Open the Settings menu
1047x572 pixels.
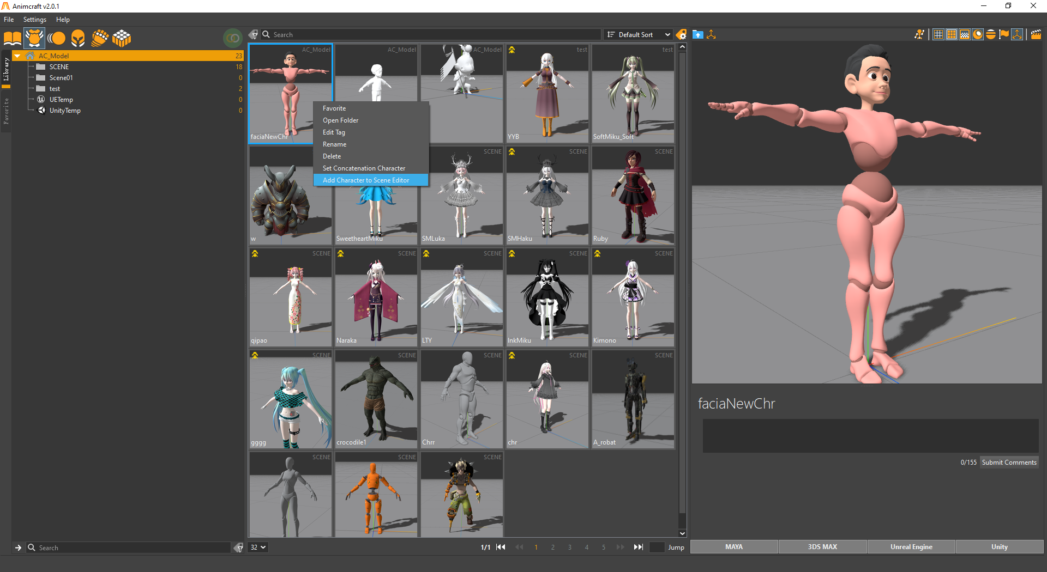pos(35,19)
